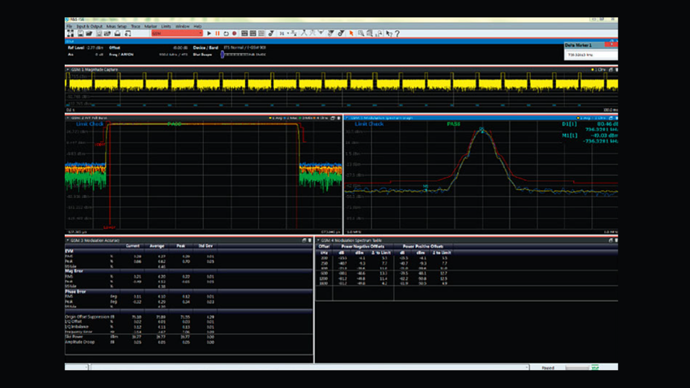The height and width of the screenshot is (388, 690).
Task: Click the Slot Scope slider handle
Action: 222,54
